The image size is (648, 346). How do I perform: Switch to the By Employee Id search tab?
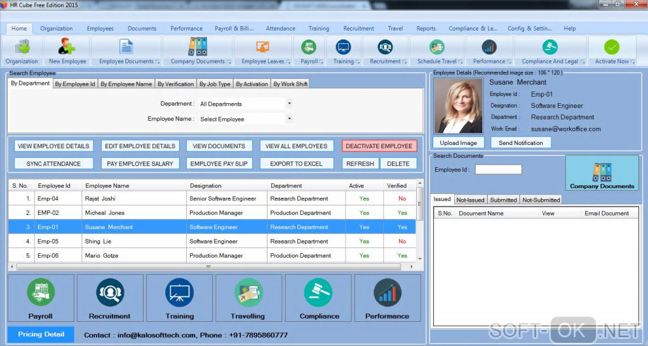pyautogui.click(x=75, y=84)
